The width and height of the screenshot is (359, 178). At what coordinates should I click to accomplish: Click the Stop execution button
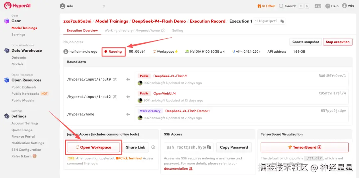[x=338, y=42]
